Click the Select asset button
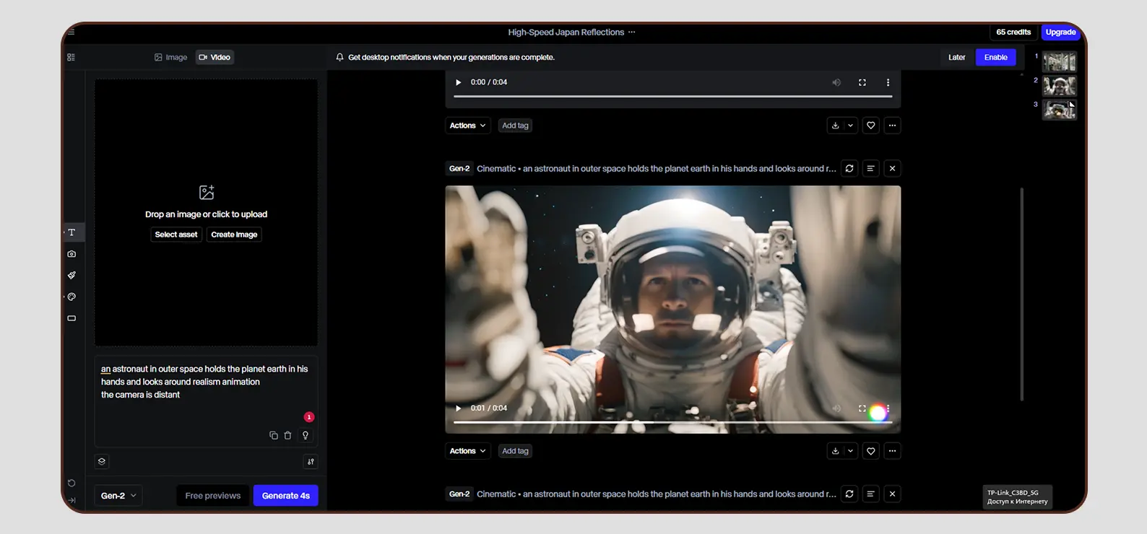The image size is (1147, 534). click(176, 235)
